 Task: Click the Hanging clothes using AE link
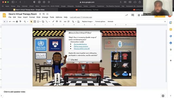(82, 48)
